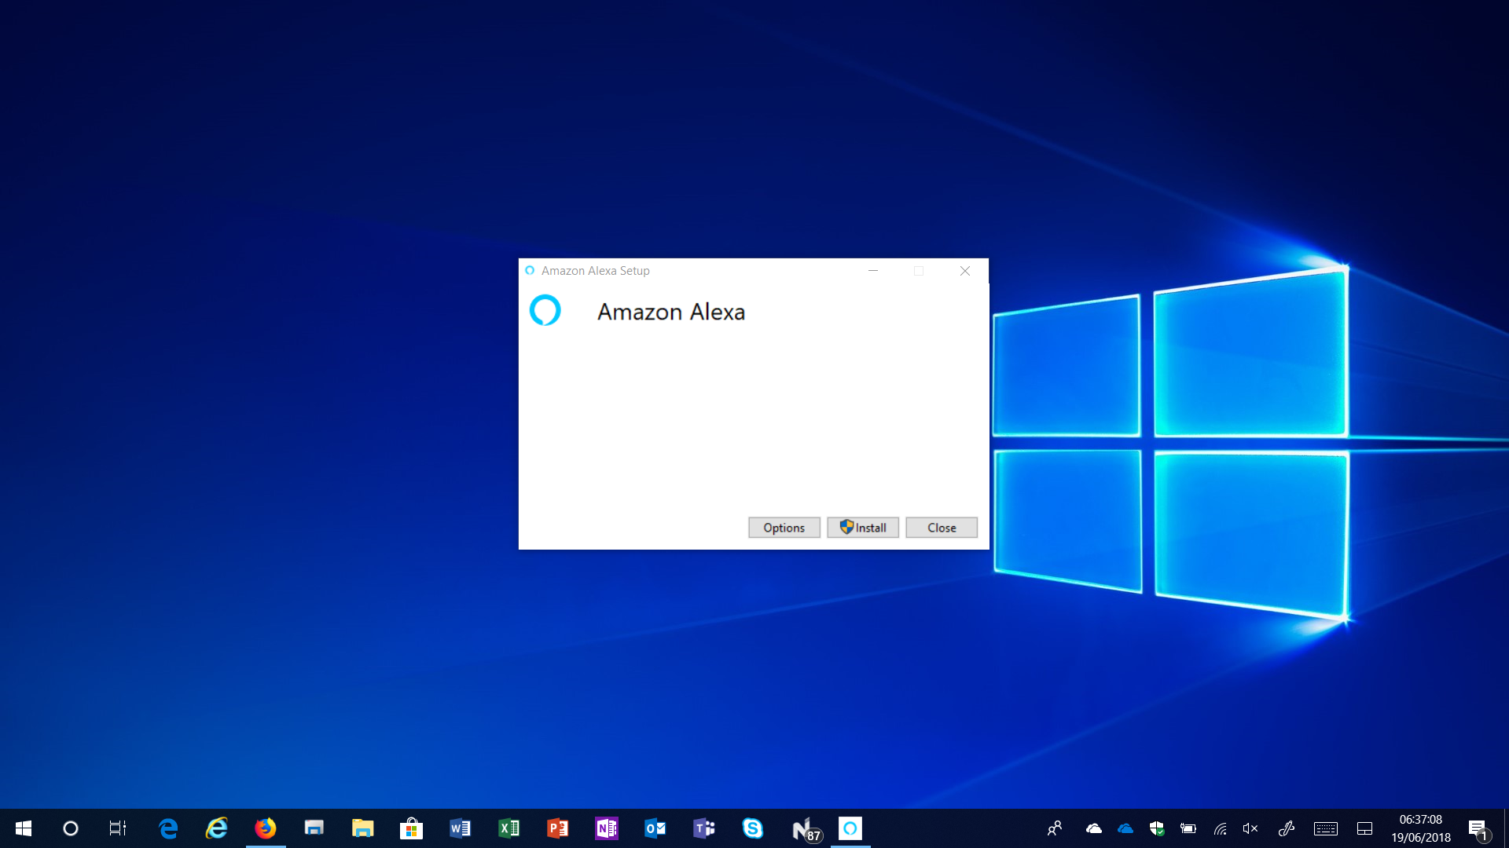The width and height of the screenshot is (1509, 848).
Task: Open the floppy disk app on the taskbar
Action: coord(314,828)
